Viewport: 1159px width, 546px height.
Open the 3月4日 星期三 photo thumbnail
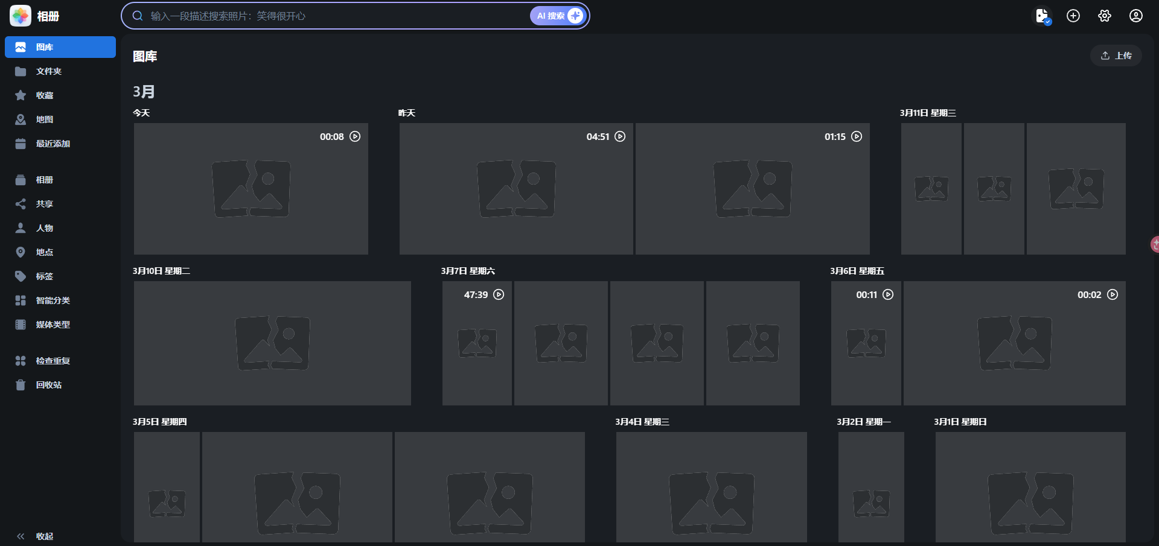click(712, 487)
